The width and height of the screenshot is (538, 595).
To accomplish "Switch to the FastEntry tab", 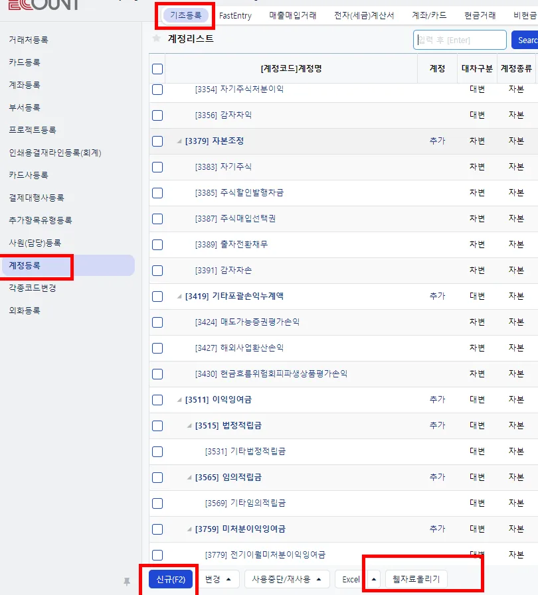I will coord(235,16).
